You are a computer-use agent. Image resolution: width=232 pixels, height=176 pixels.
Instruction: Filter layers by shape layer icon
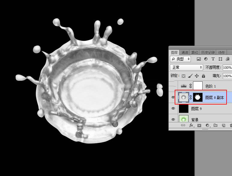click(220, 59)
